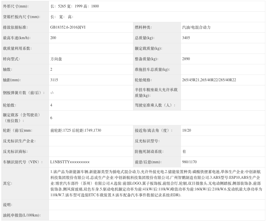Click the 外形尺寸(mm) label cell

(15, 6)
